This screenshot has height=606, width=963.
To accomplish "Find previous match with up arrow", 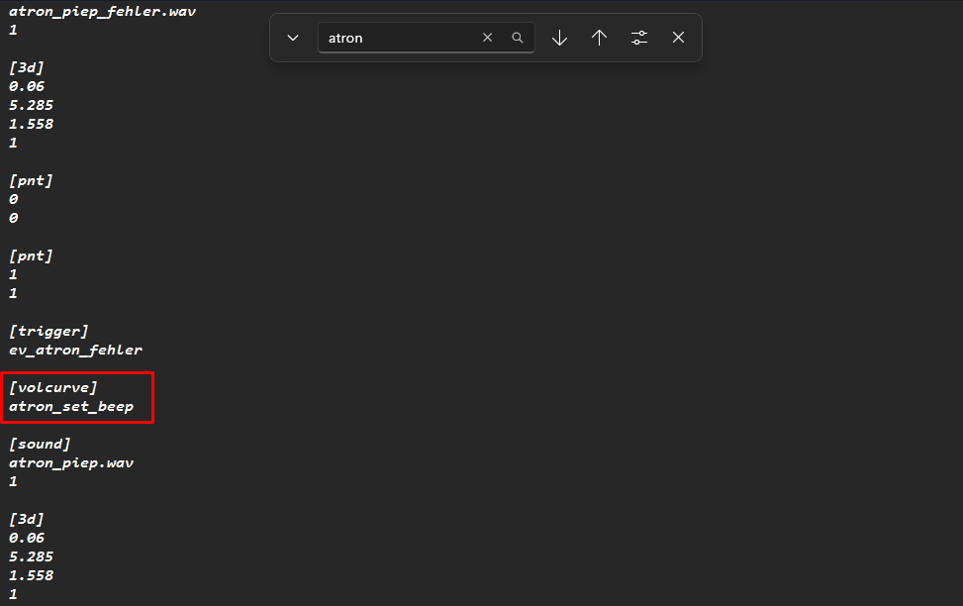I will click(x=599, y=38).
